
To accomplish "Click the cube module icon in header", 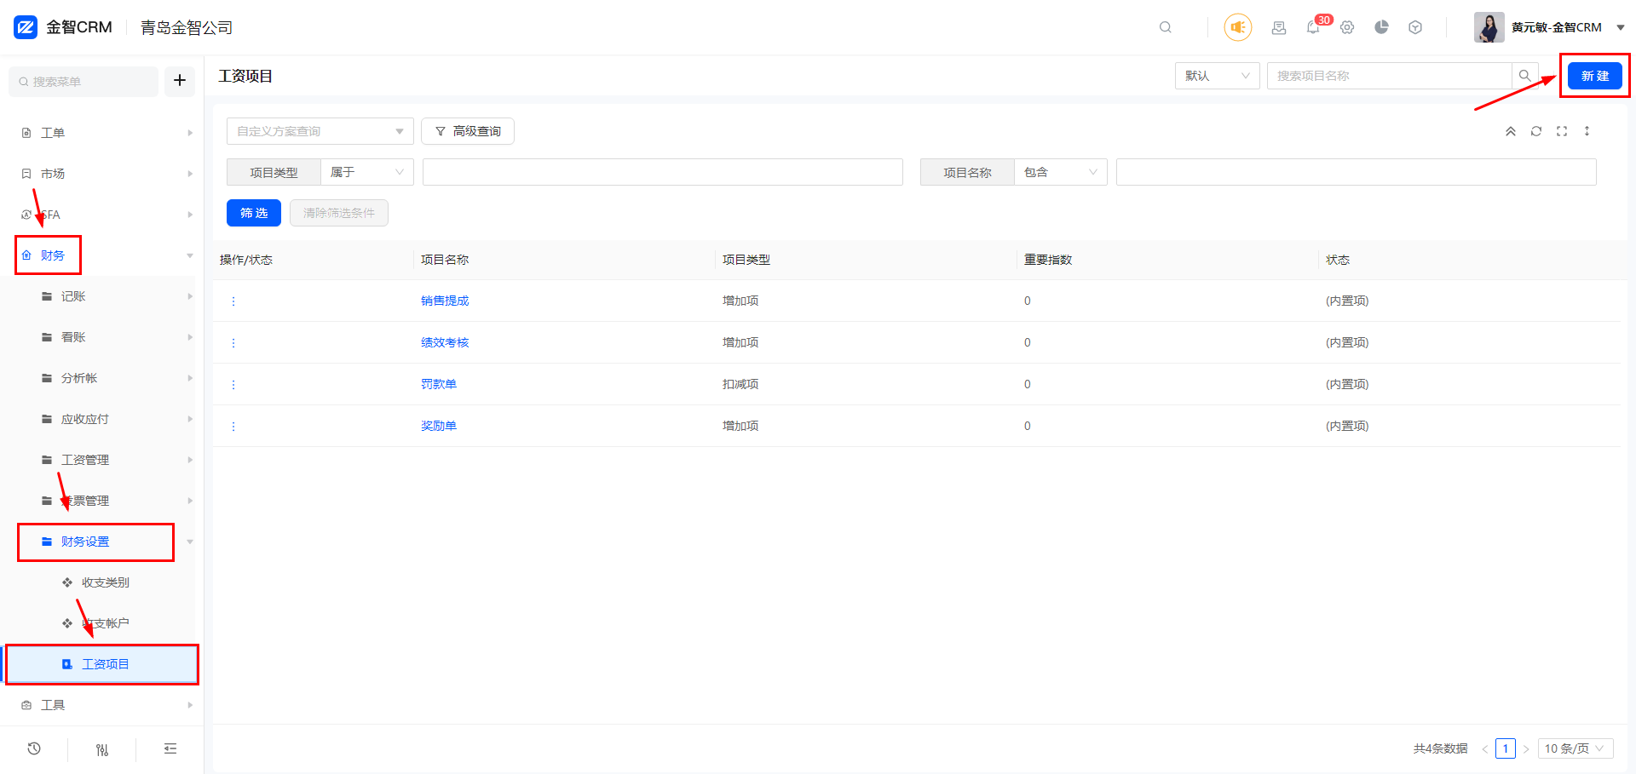I will 1415,27.
